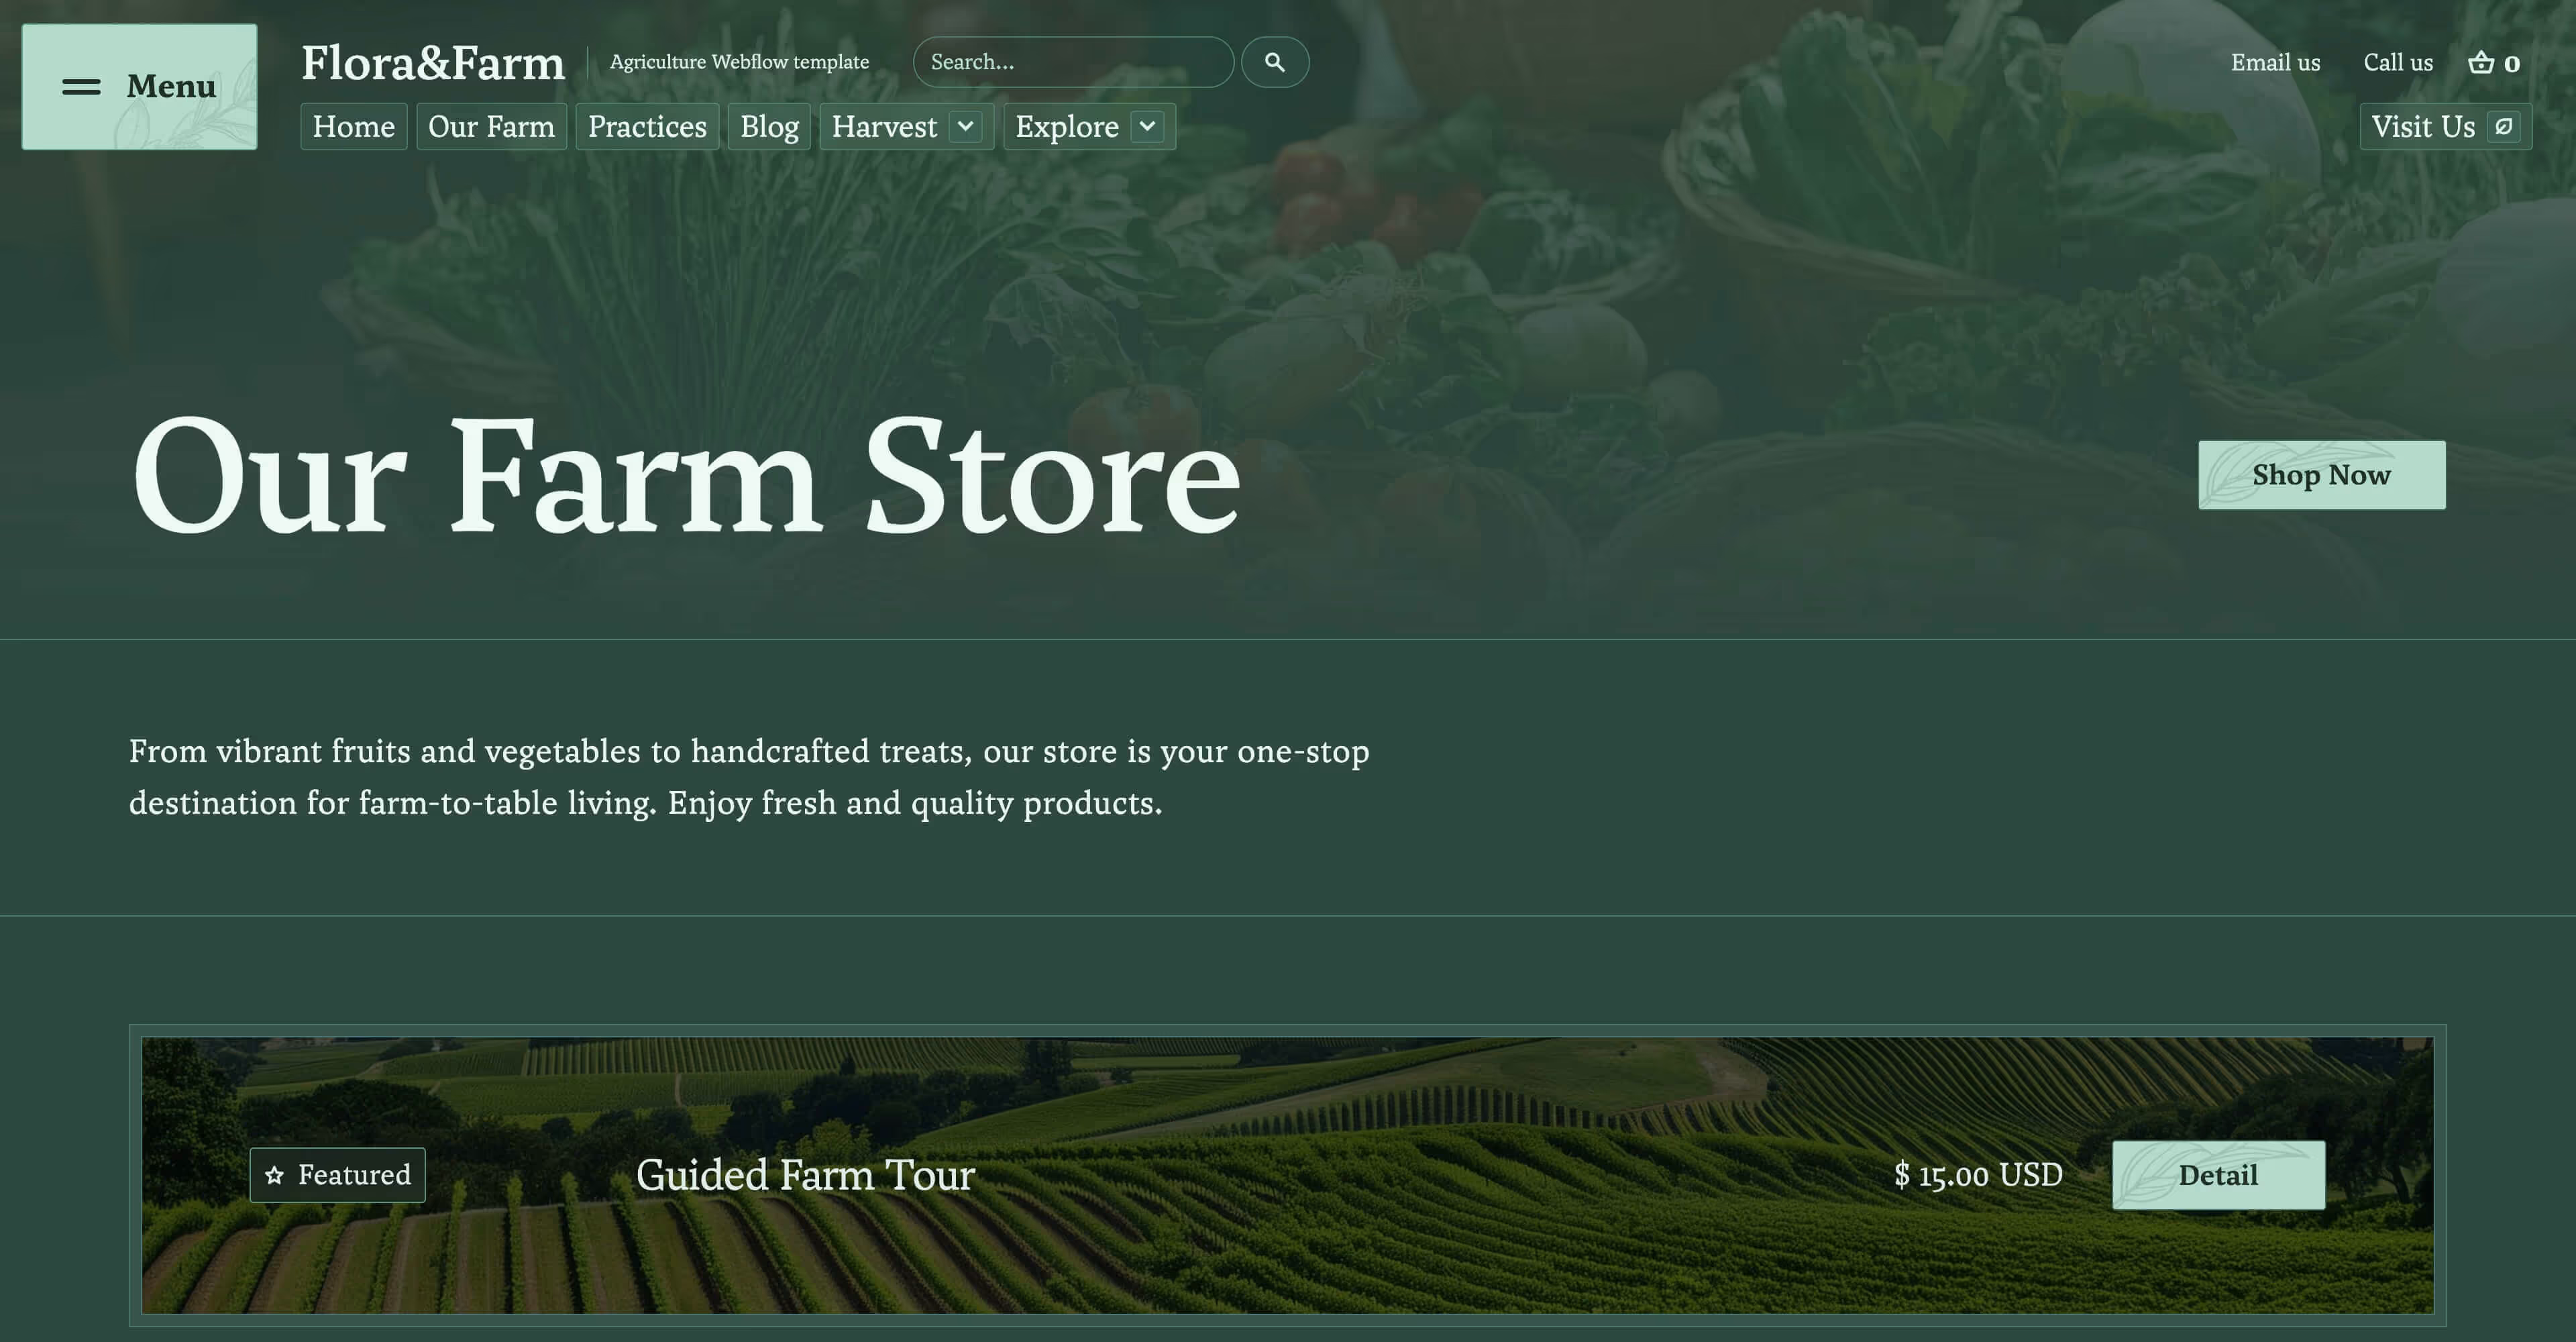This screenshot has height=1342, width=2576.
Task: Expand the Harvest dropdown chevron
Action: tap(965, 127)
